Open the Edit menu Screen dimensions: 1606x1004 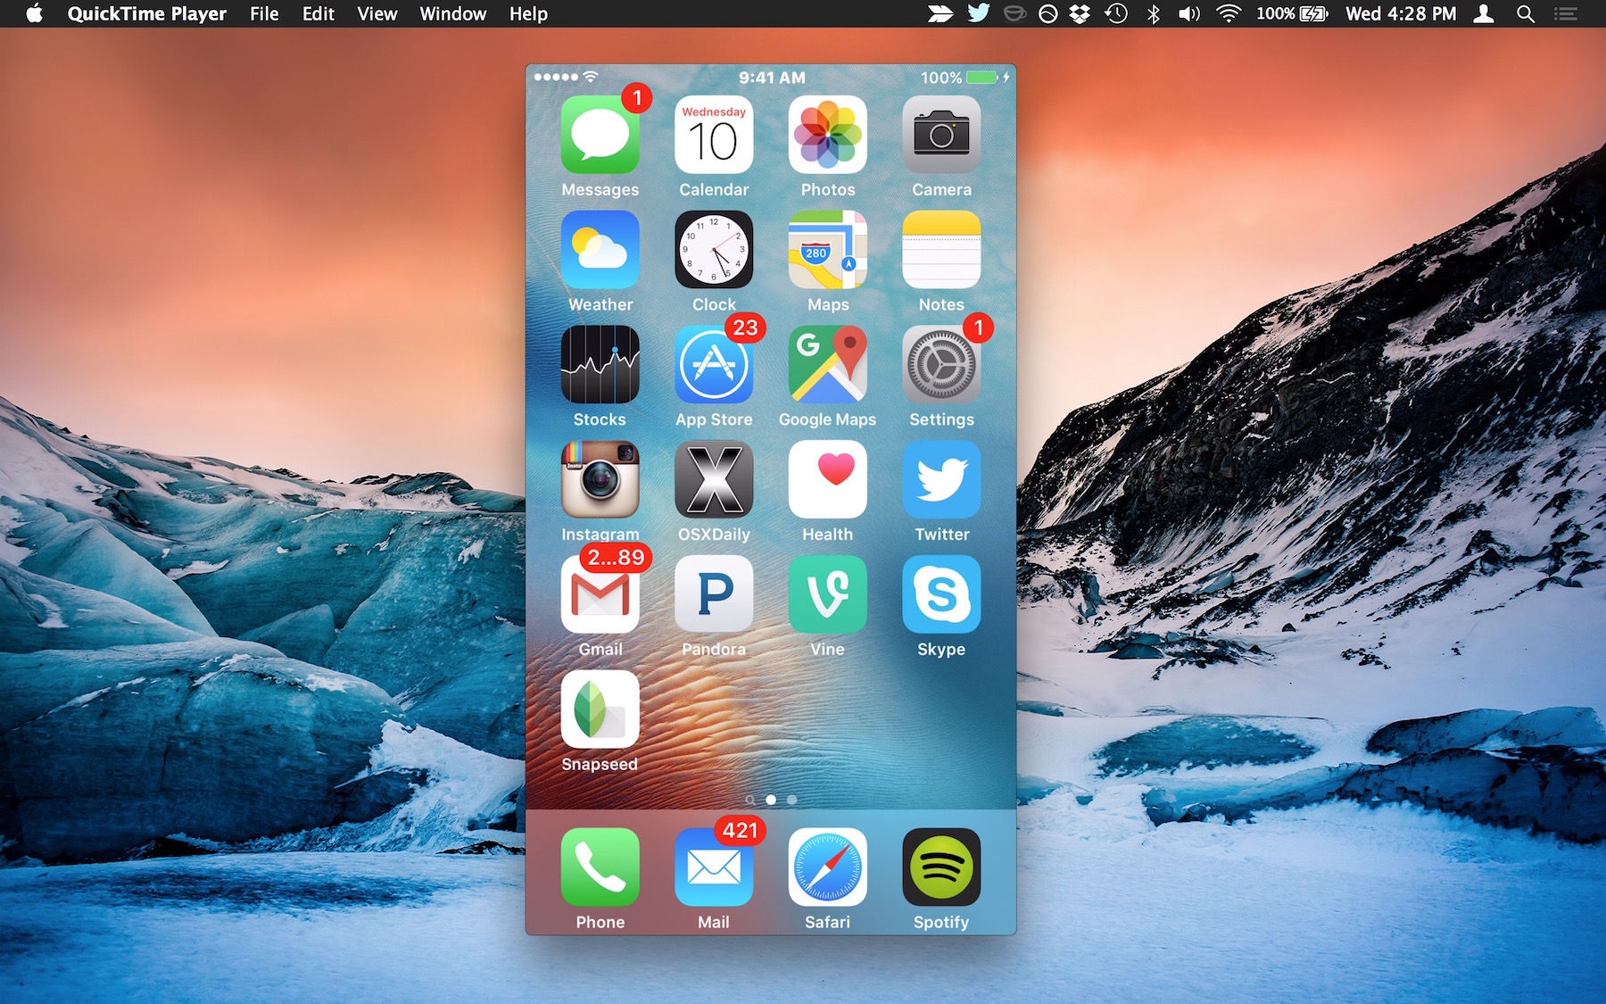click(x=319, y=13)
